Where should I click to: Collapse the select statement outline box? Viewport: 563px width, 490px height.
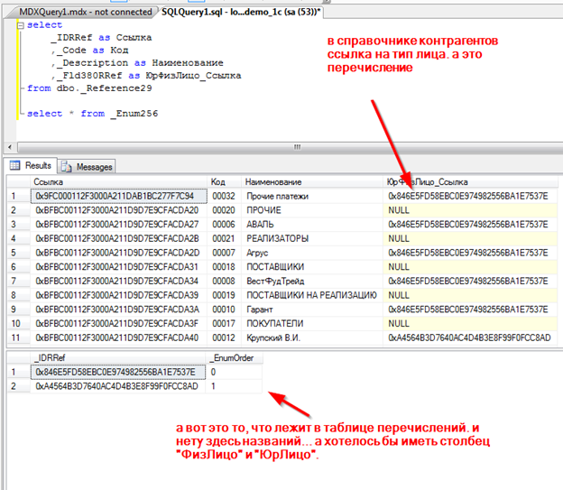pos(21,25)
